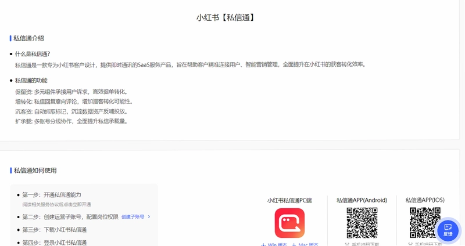Click 第二步：创建运营子账号 step text
Screen dimensions: 465x246
click(70, 216)
